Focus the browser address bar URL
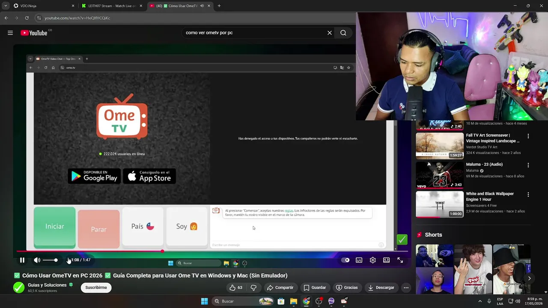The width and height of the screenshot is (548, 308). pyautogui.click(x=77, y=18)
